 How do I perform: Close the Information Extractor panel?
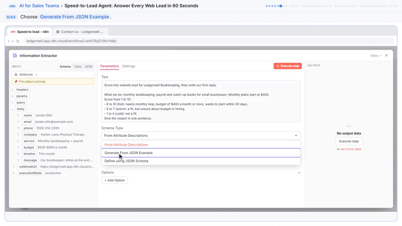coord(387,56)
